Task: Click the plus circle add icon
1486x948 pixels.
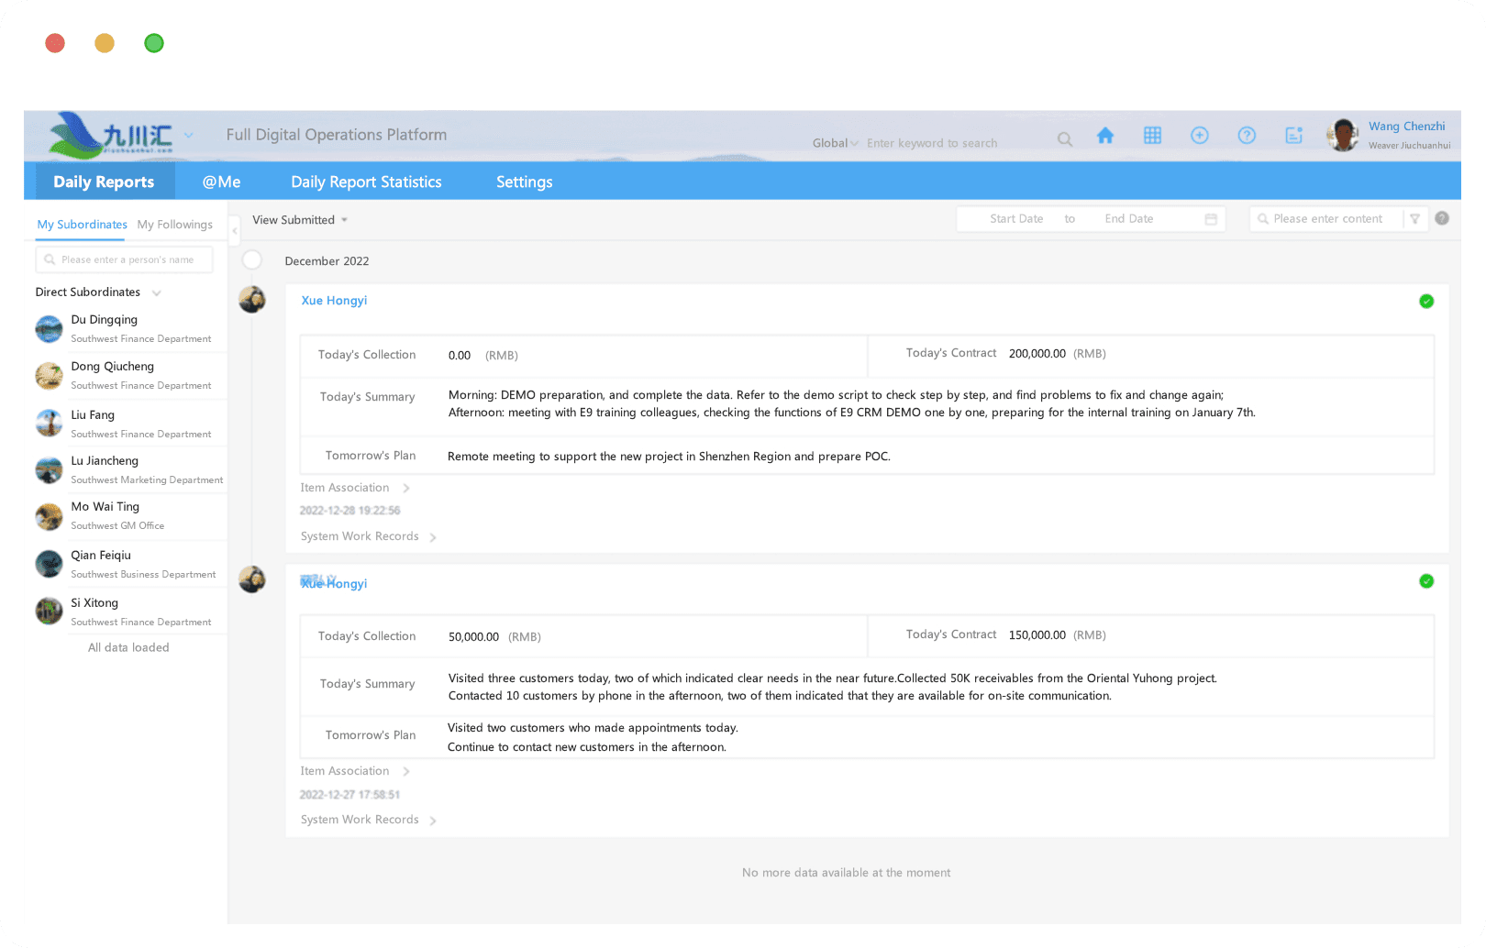Action: pos(1200,136)
